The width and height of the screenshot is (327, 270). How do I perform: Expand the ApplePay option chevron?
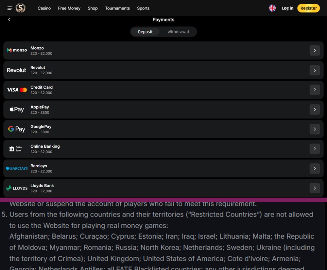(315, 110)
